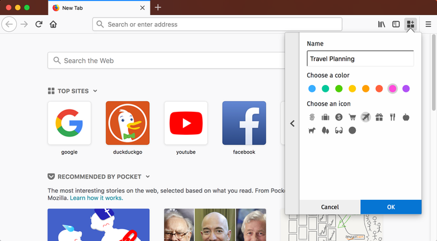Cancel the container editing
The height and width of the screenshot is (241, 437).
click(x=330, y=207)
